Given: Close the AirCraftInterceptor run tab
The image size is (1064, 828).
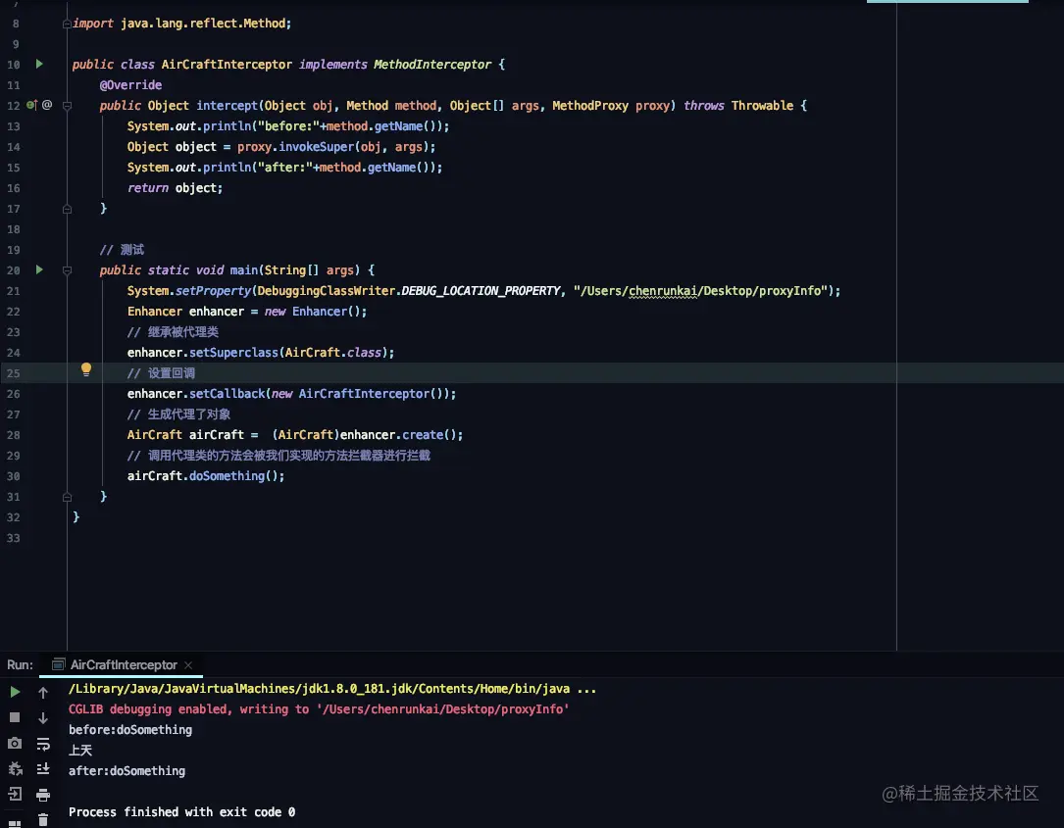Looking at the screenshot, I should [x=188, y=665].
